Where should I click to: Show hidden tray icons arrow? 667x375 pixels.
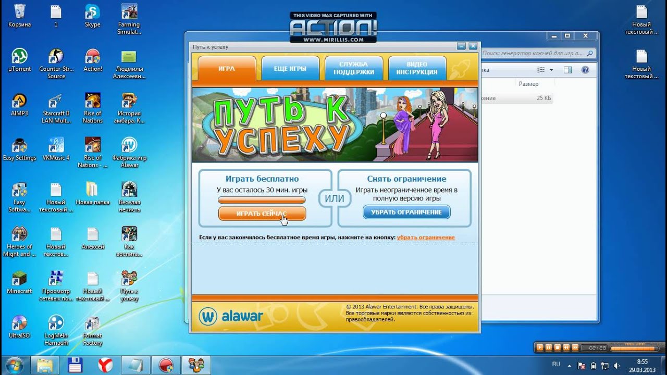(571, 365)
